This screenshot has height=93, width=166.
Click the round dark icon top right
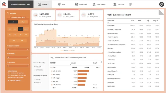162,4
